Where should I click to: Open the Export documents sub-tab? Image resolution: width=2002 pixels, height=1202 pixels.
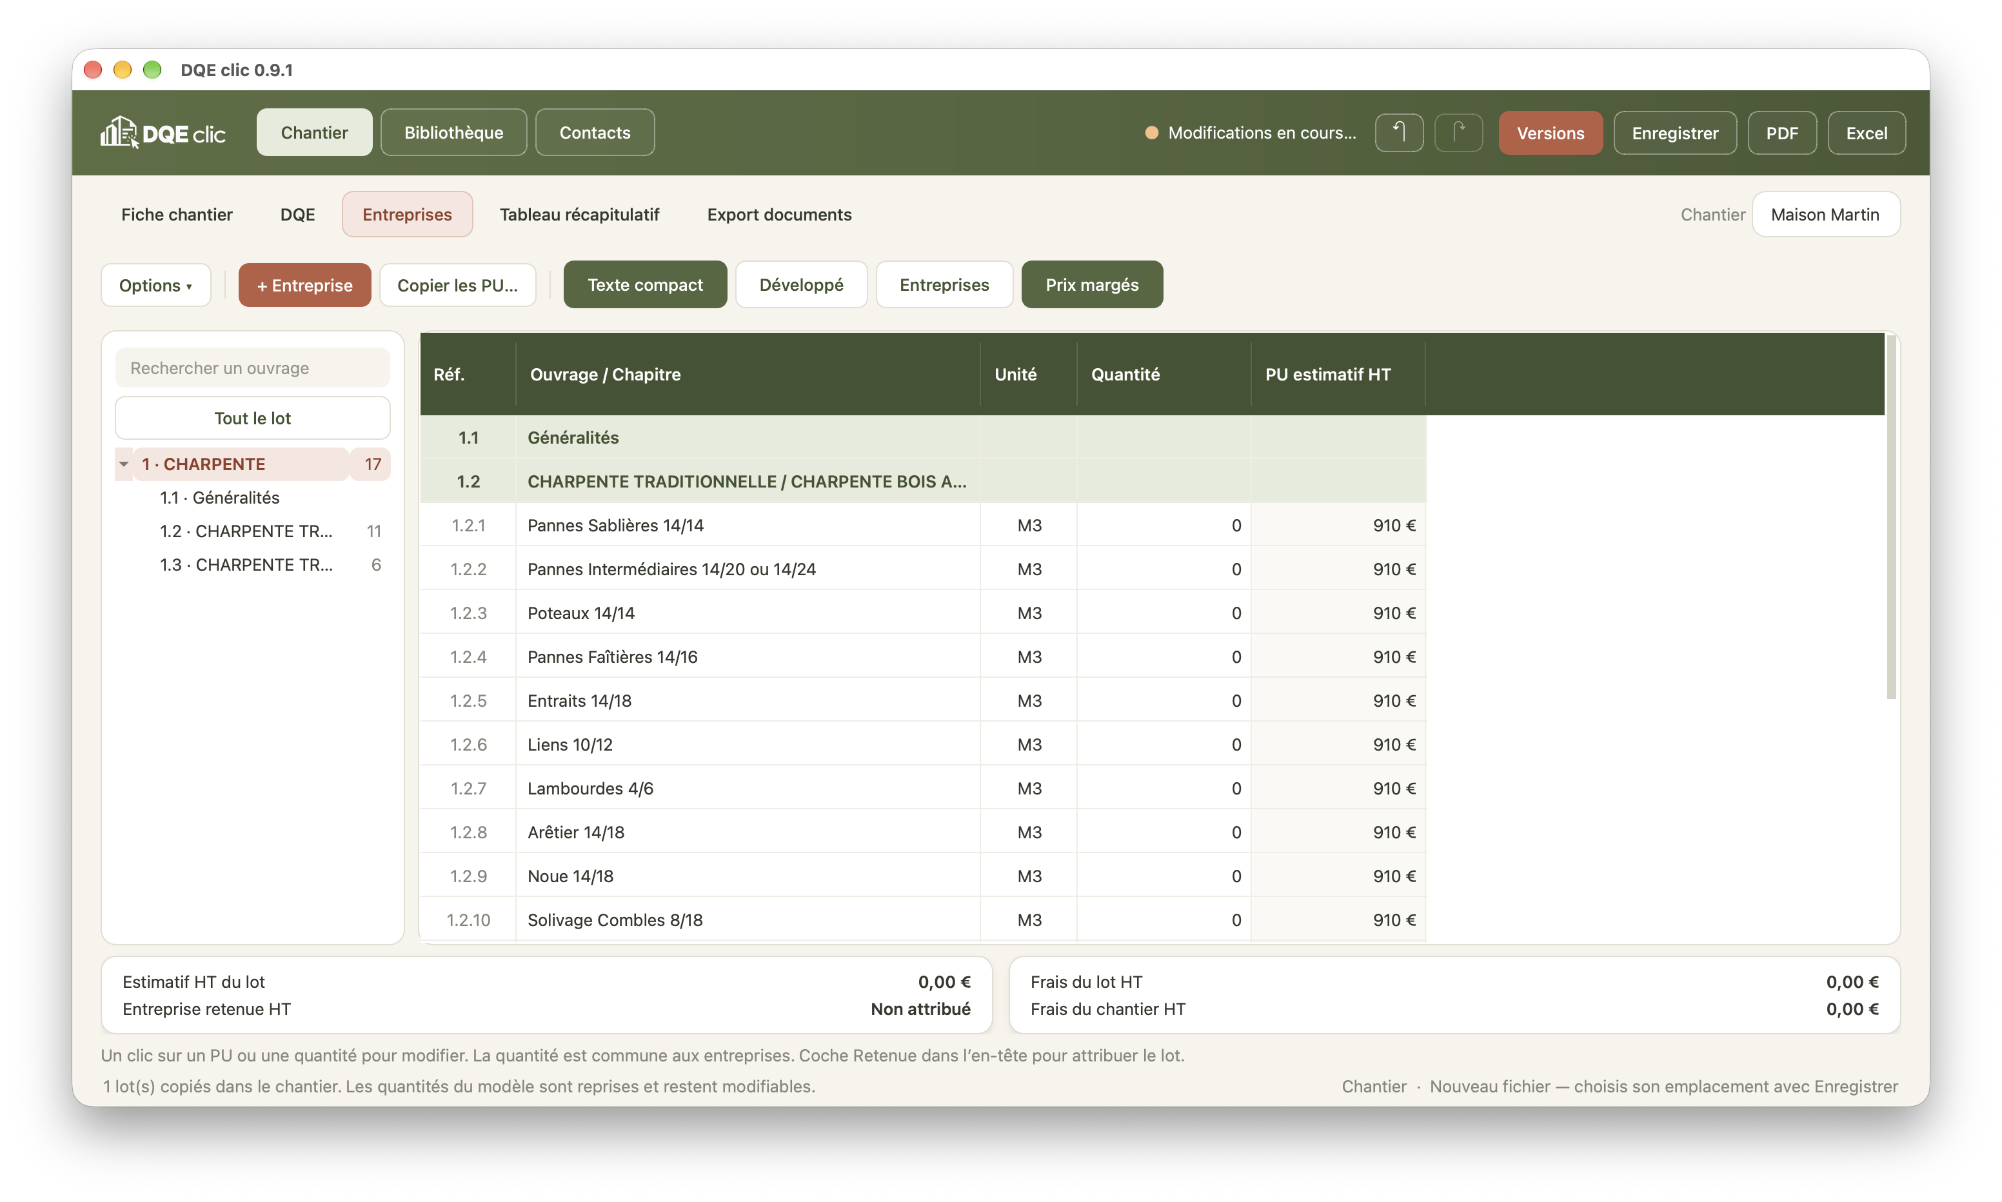pos(778,215)
